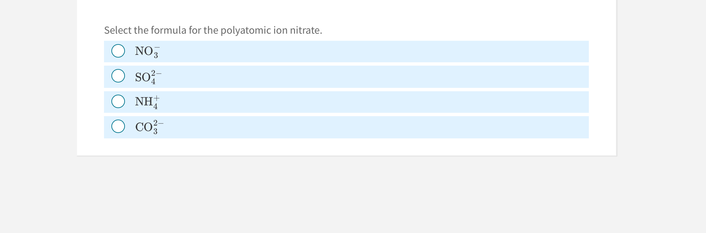Click the last answer option CO3²−
This screenshot has height=233, width=706.
point(304,127)
